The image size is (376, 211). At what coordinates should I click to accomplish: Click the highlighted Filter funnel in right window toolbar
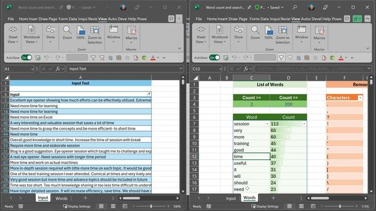point(281,57)
